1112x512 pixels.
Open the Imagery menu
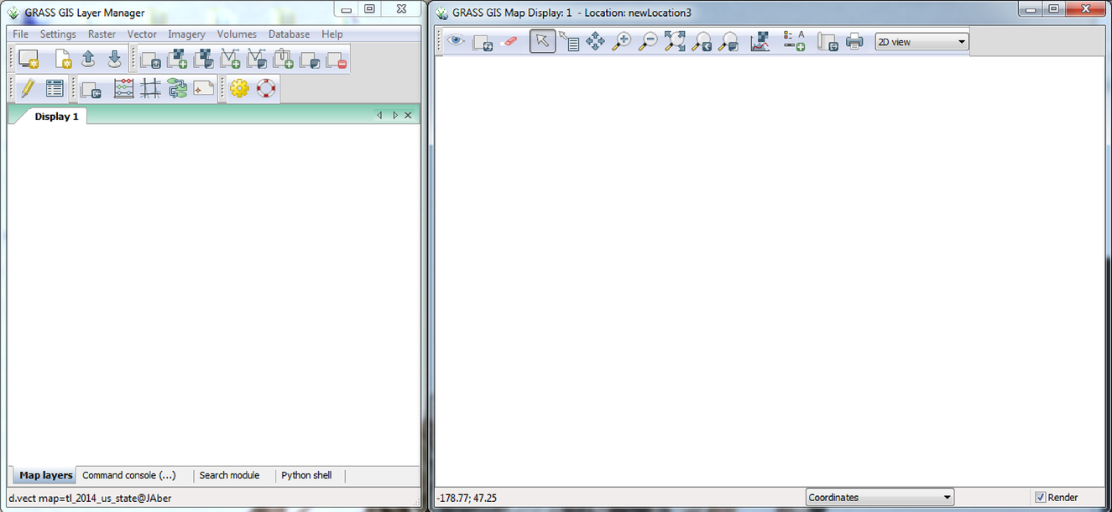186,34
